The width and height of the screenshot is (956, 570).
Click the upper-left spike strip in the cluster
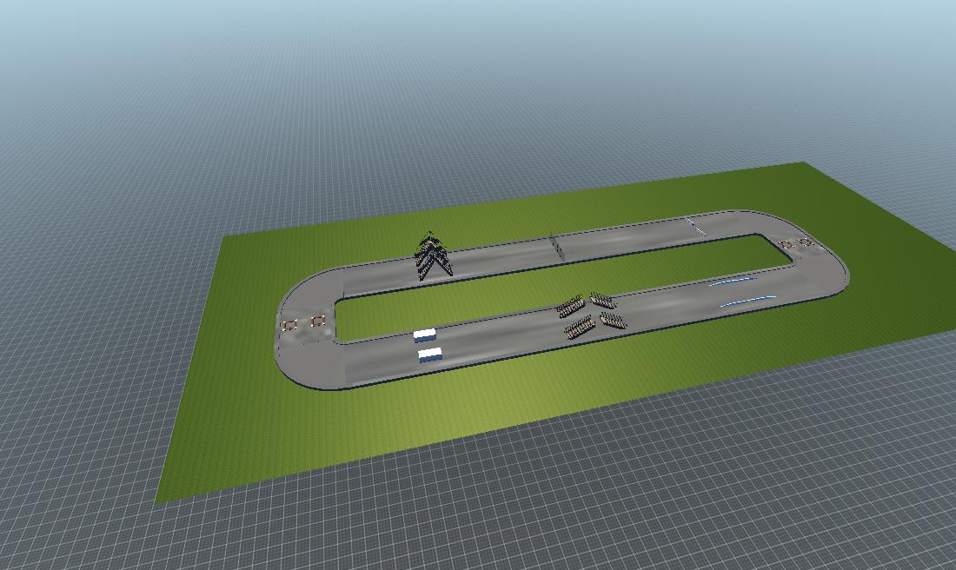pos(570,306)
